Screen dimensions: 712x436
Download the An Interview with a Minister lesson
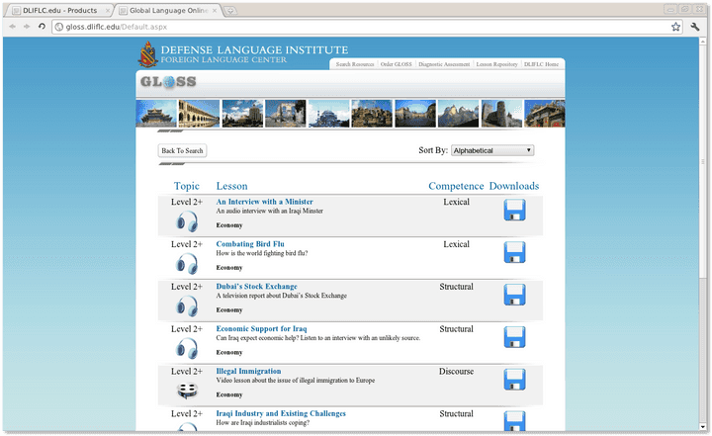point(514,210)
